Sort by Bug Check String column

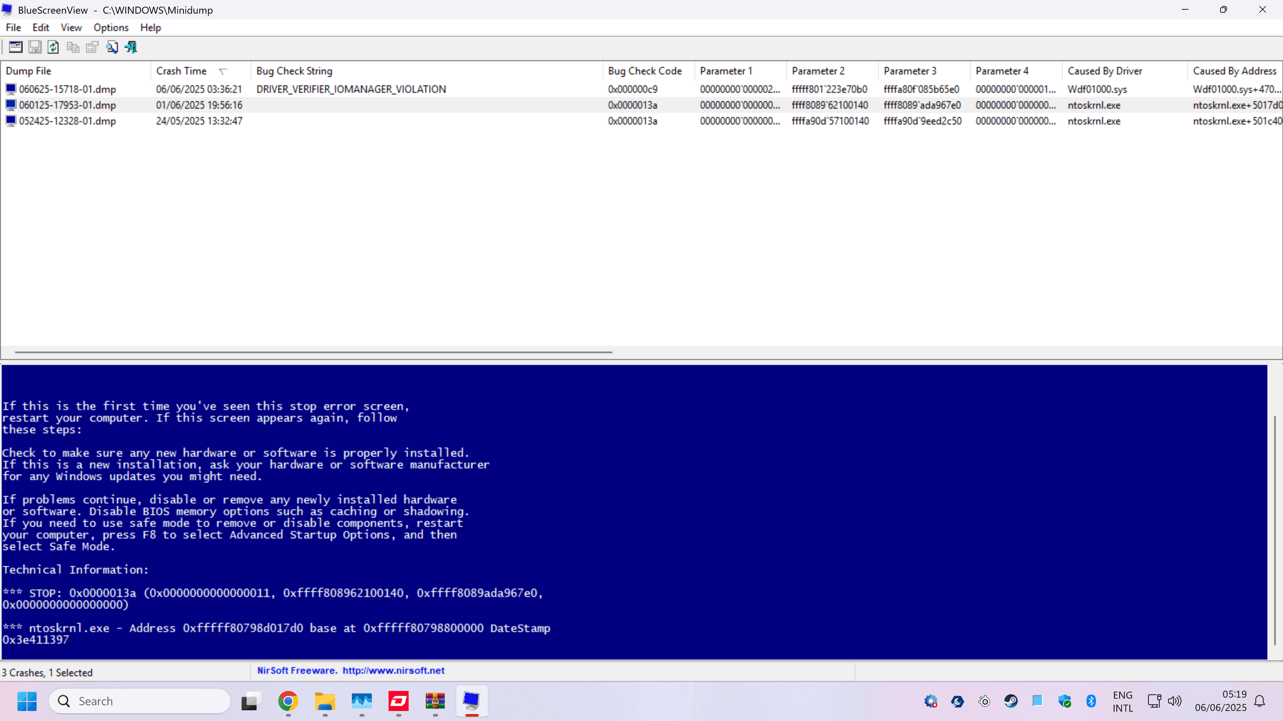click(x=294, y=71)
